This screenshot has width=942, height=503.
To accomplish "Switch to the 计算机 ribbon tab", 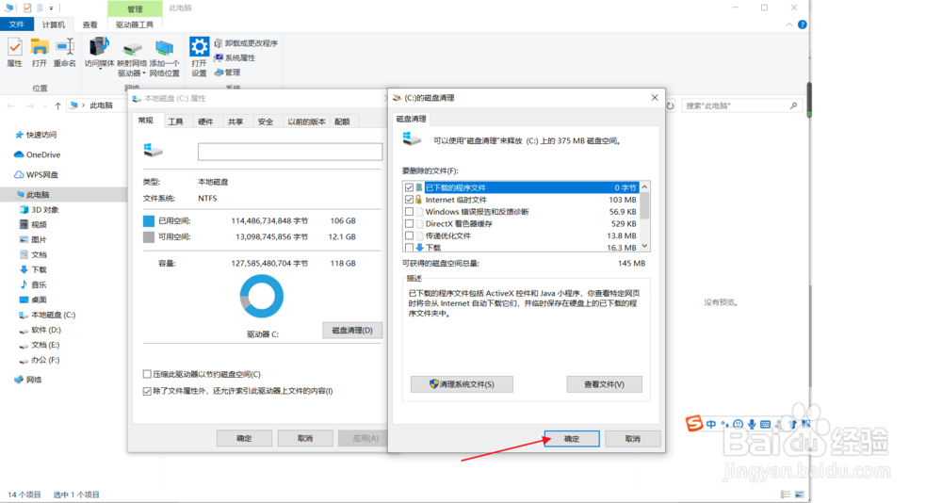I will coord(54,24).
